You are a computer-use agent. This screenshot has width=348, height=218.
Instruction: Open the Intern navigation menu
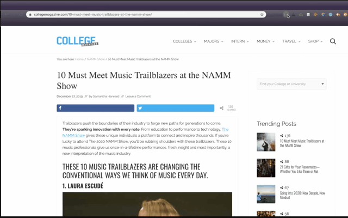[x=240, y=41]
